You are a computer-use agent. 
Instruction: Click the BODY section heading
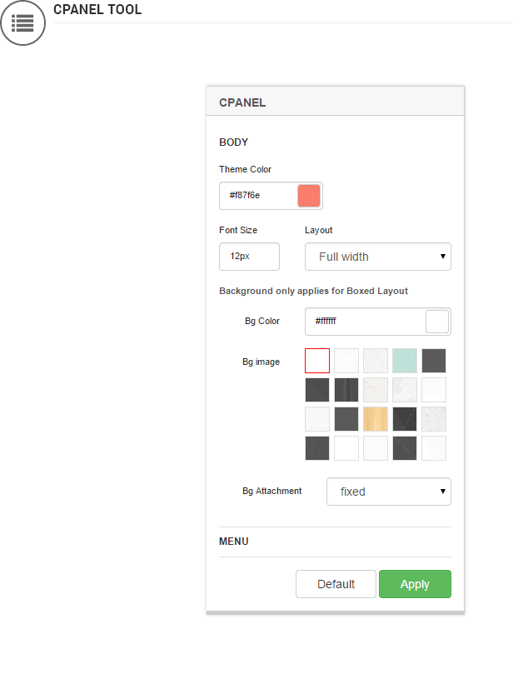point(234,142)
